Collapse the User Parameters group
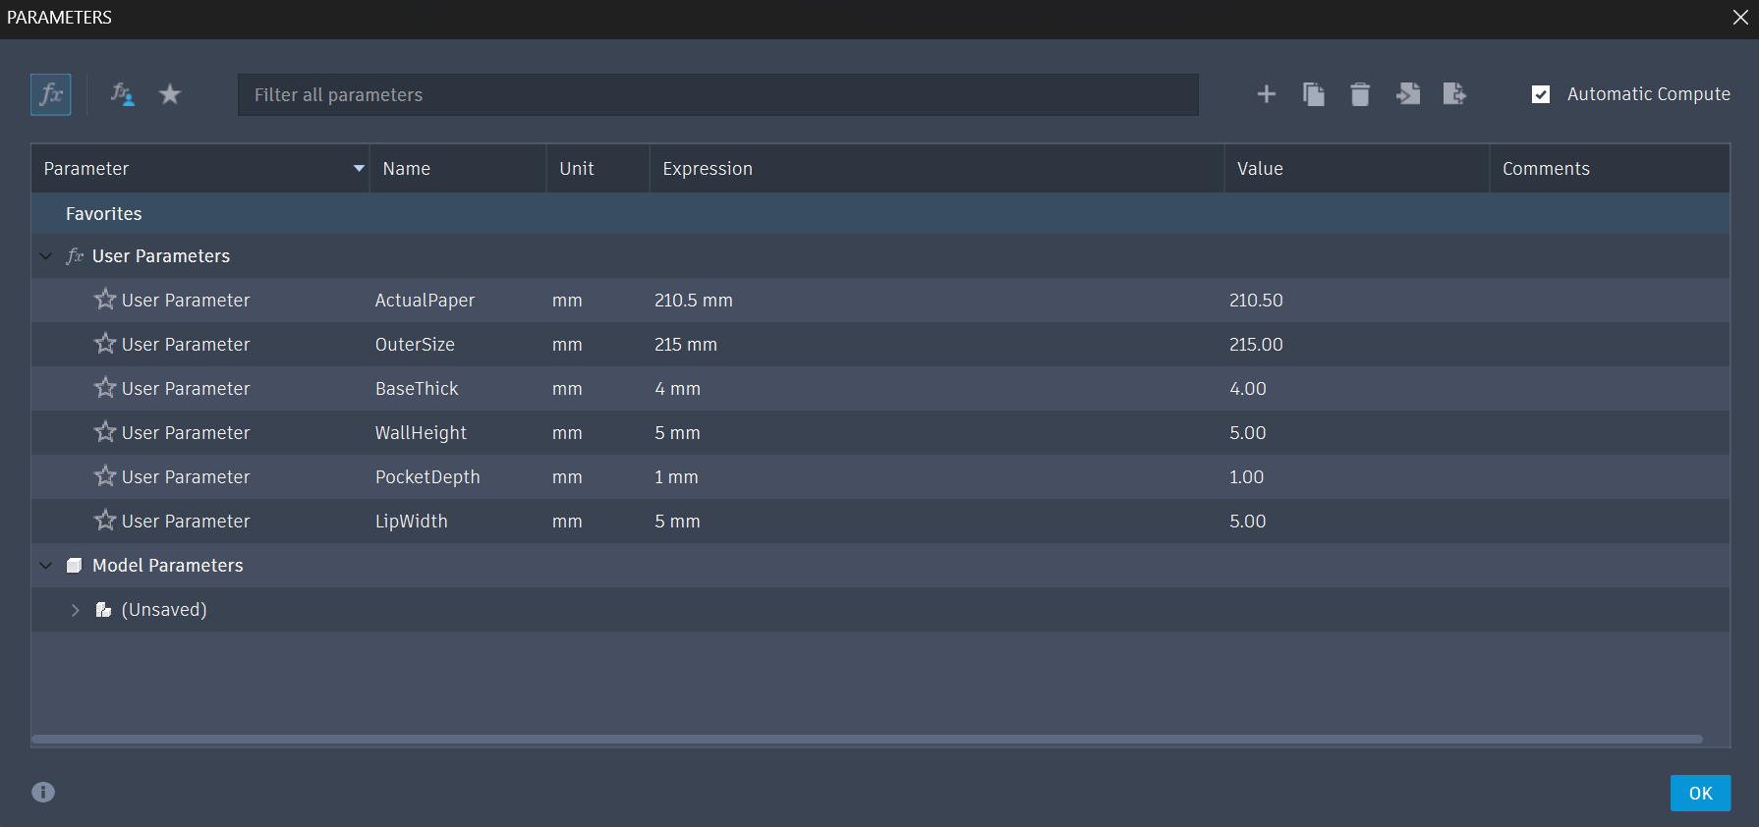This screenshot has width=1759, height=827. [x=46, y=256]
